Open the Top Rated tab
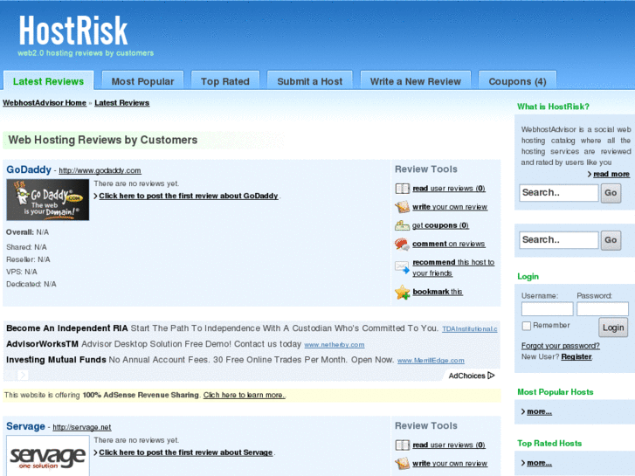Viewport: 635px width, 476px height. coord(225,81)
